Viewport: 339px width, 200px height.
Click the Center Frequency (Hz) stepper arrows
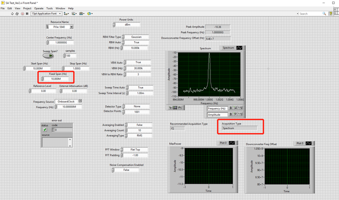click(x=47, y=42)
